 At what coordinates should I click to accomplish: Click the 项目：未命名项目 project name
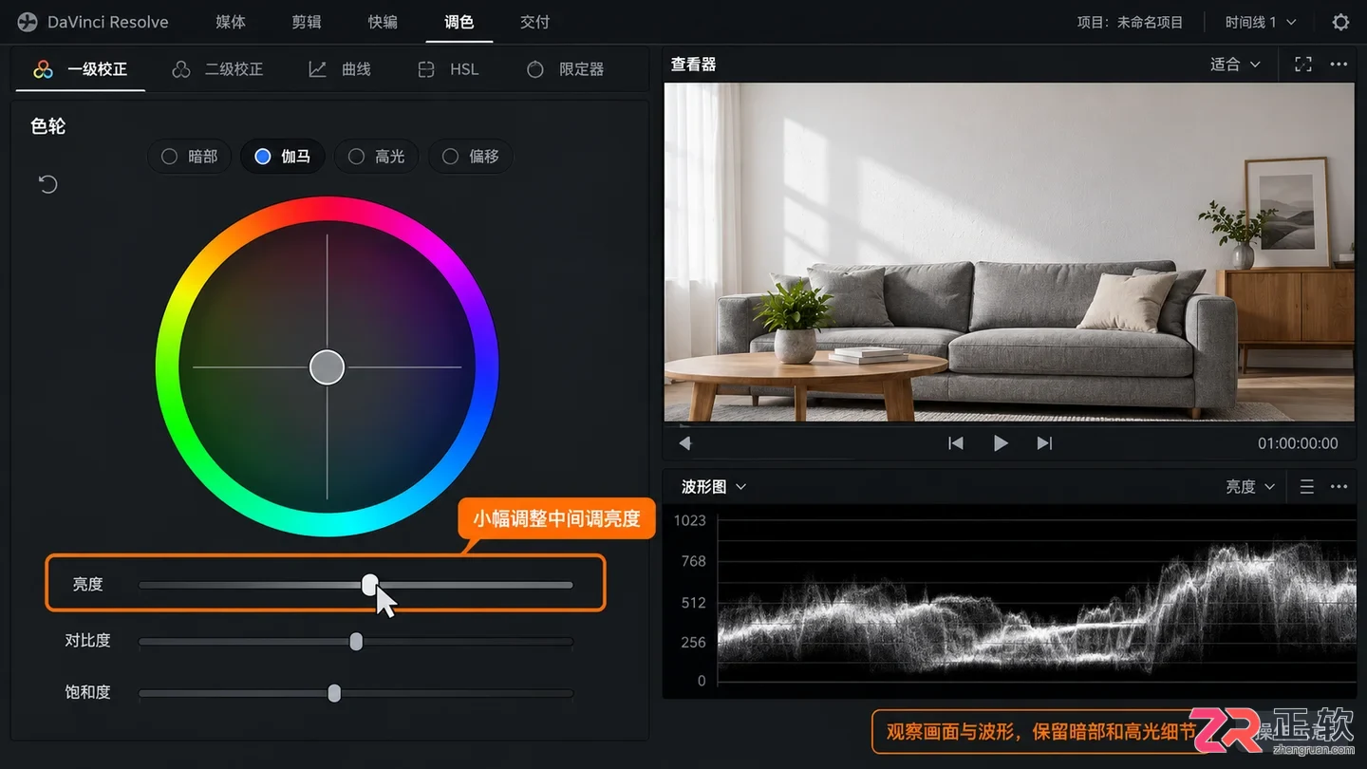pyautogui.click(x=1130, y=22)
